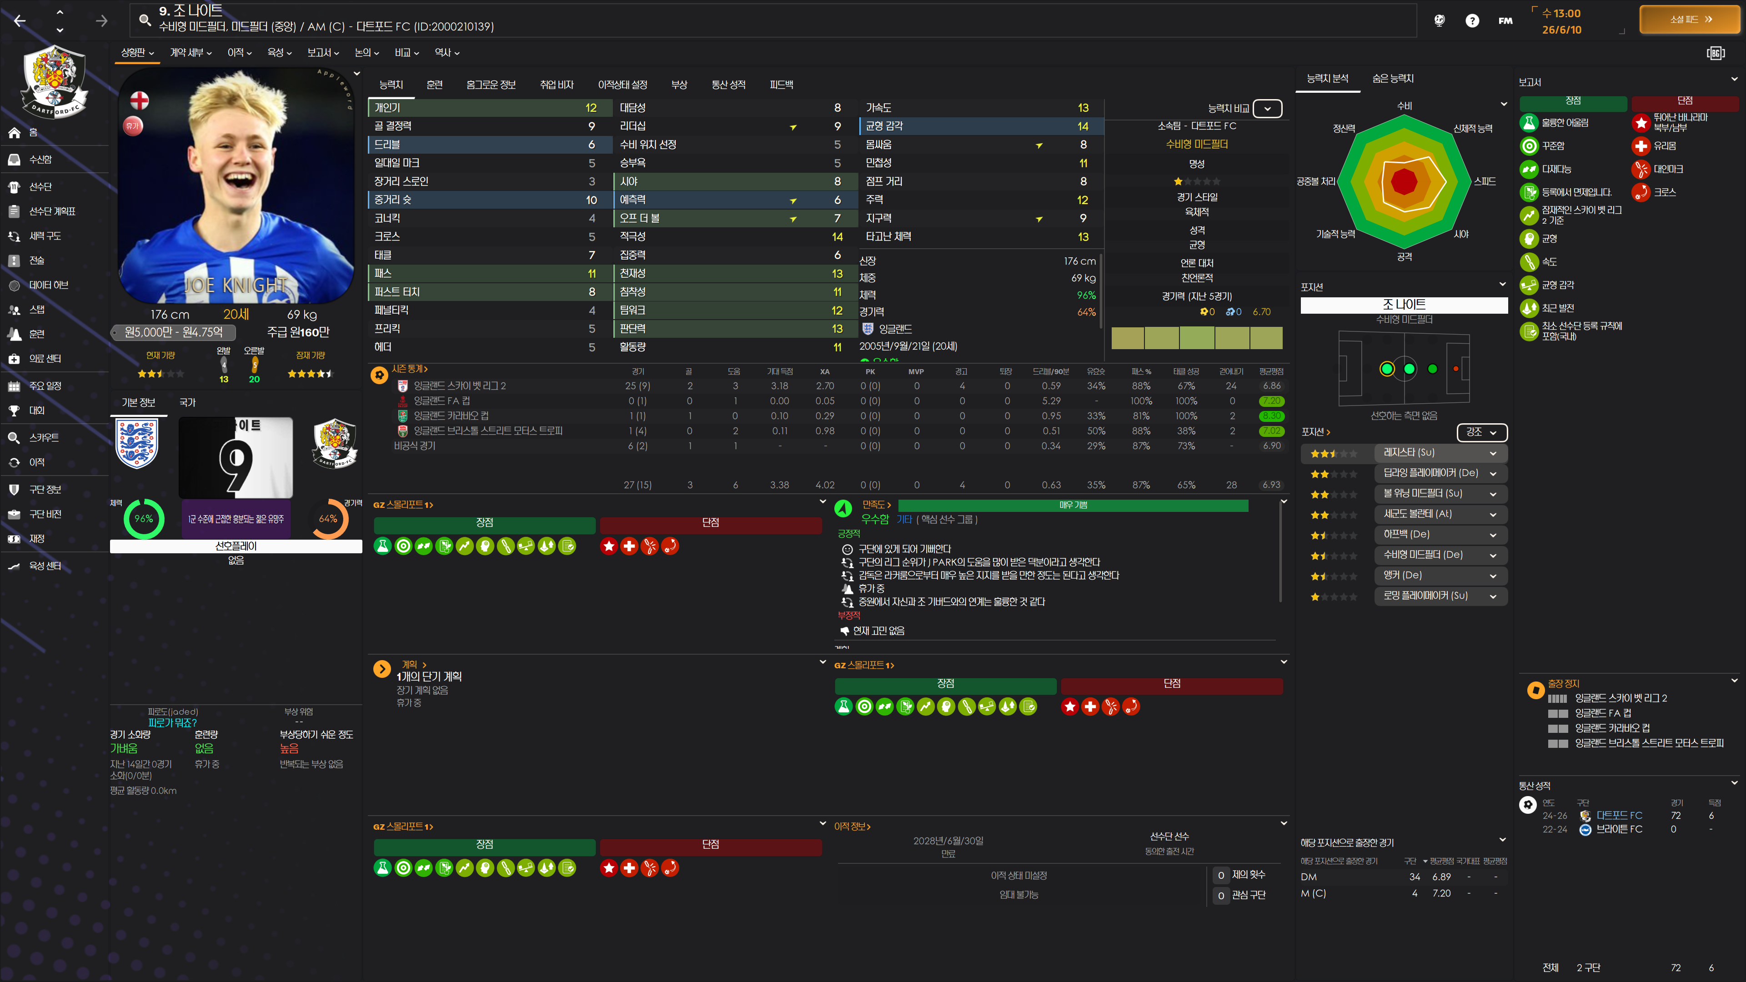Click the search magnifier icon

tap(145, 20)
